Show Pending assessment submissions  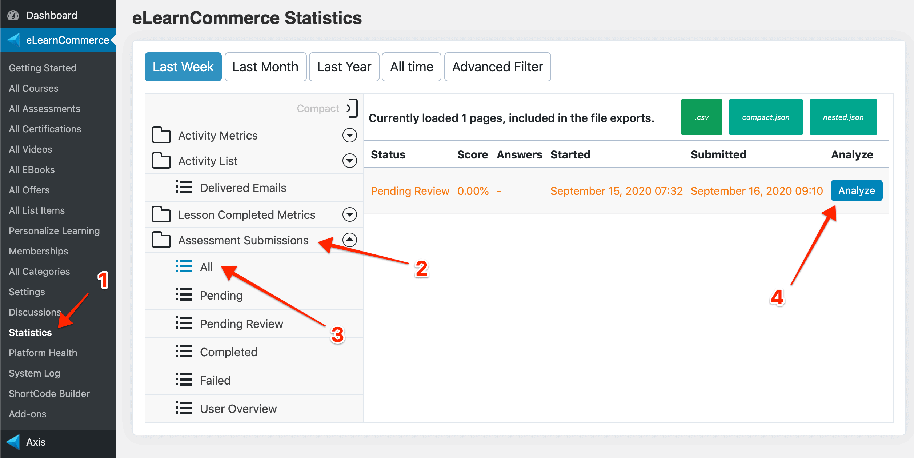coord(254,295)
